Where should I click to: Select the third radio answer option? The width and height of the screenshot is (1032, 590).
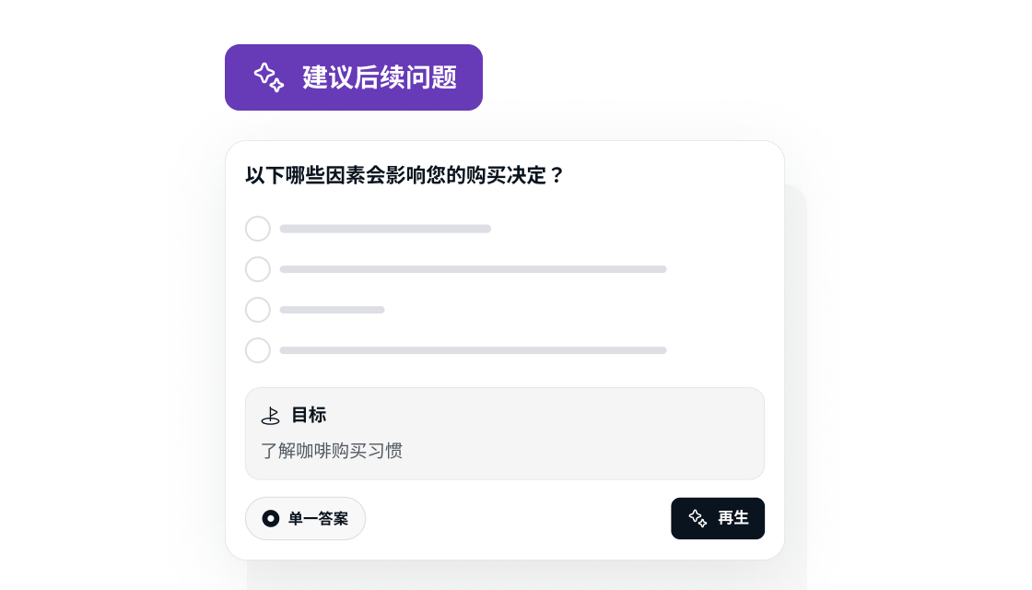pyautogui.click(x=258, y=310)
